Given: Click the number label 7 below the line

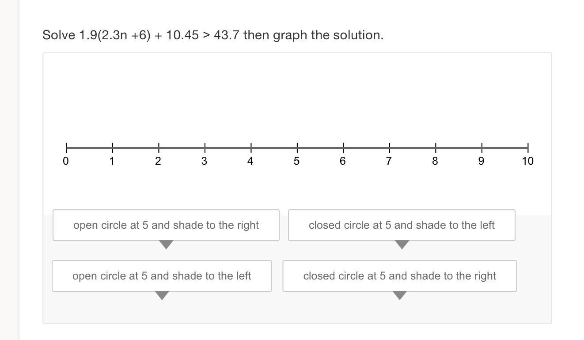Looking at the screenshot, I should point(389,161).
